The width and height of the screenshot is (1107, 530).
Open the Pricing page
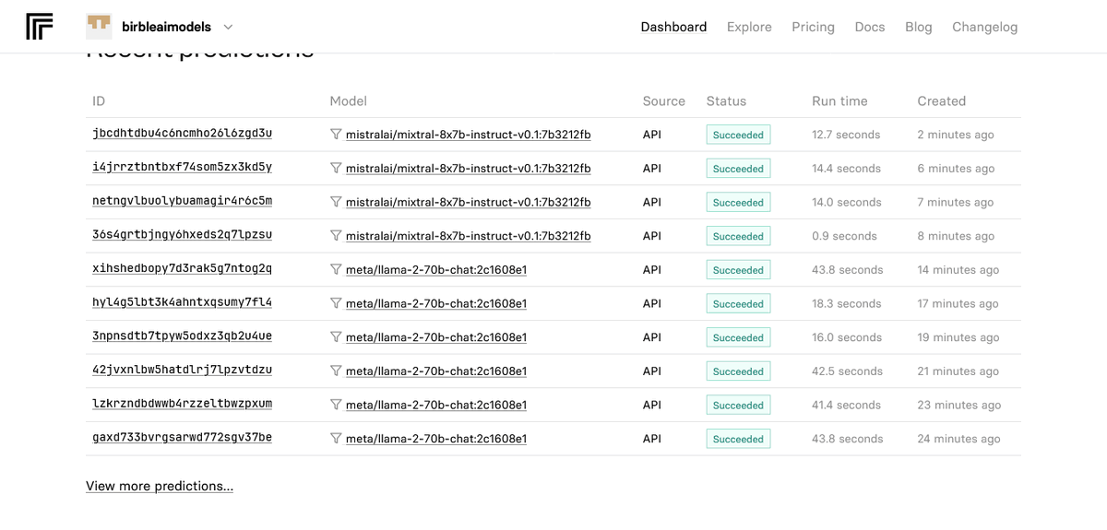pyautogui.click(x=813, y=27)
